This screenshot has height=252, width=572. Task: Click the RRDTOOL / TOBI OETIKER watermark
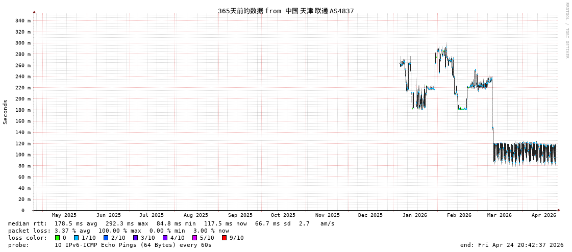567,31
